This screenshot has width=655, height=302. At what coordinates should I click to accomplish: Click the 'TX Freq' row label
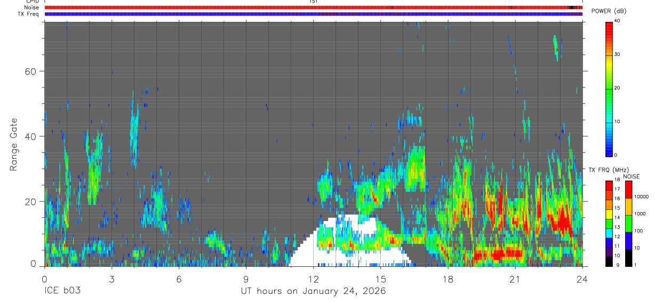[x=28, y=14]
